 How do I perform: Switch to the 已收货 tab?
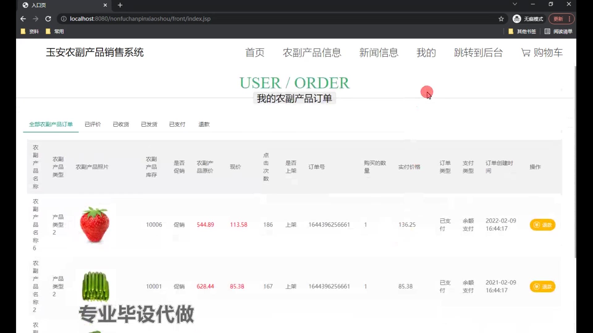coord(121,124)
